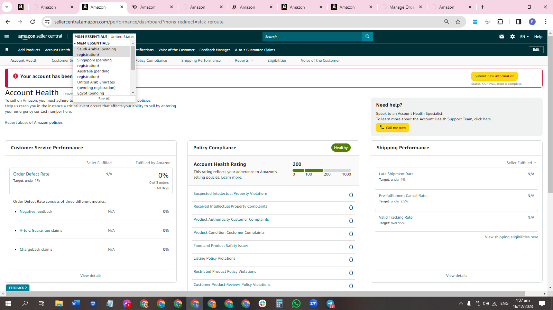Click the View shipping eligibilities here link
This screenshot has height=310, width=553.
511,237
